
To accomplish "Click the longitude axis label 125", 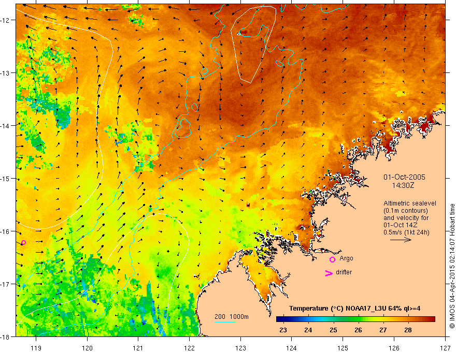I will tap(343, 348).
